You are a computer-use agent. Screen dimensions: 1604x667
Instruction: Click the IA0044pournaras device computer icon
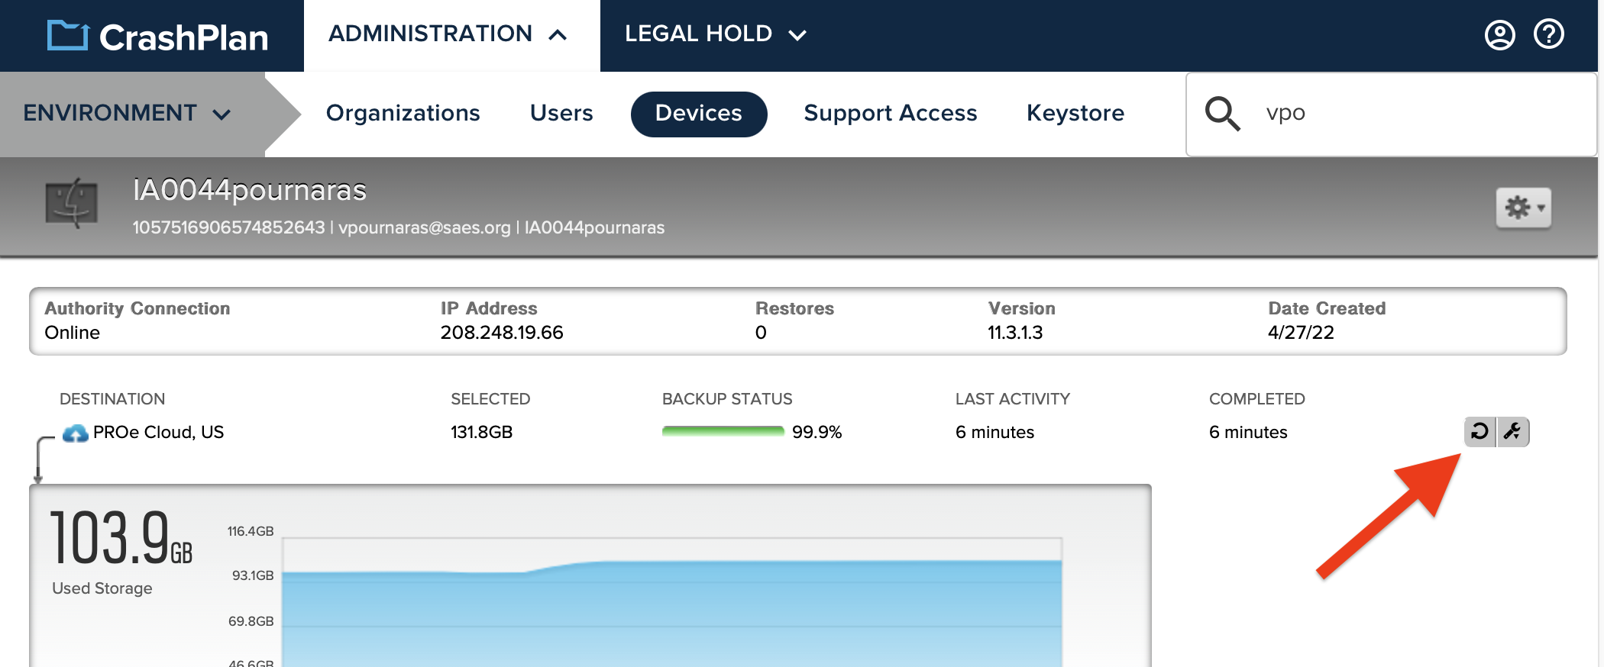click(x=72, y=204)
